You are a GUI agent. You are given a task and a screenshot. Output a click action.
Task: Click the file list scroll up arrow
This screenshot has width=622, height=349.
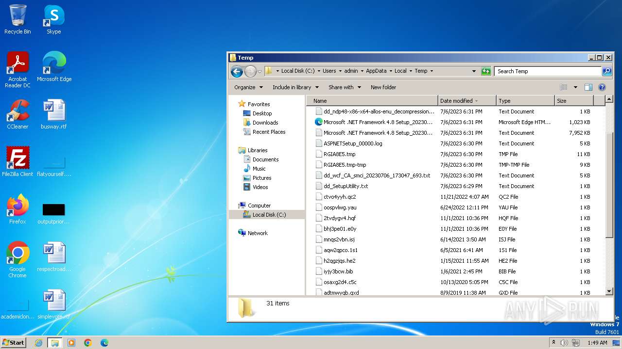(609, 100)
